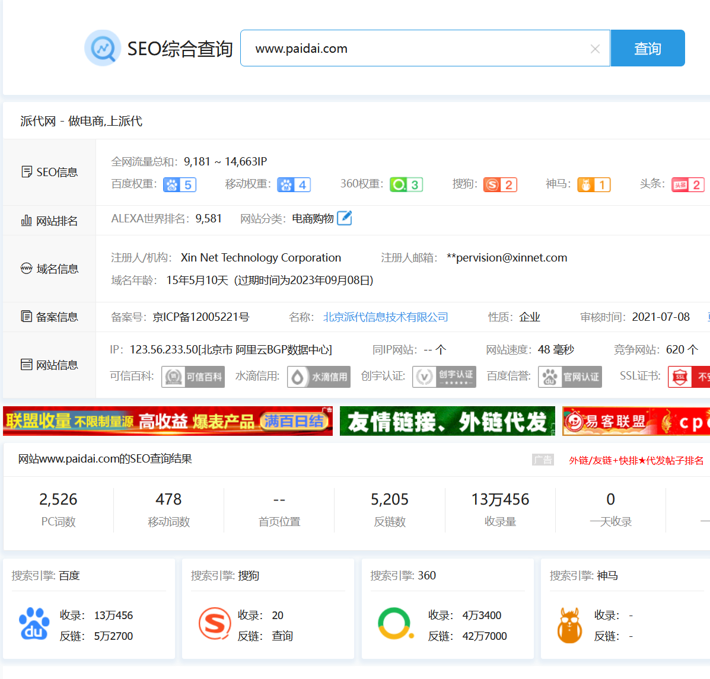Click the SEO信息 section icon
This screenshot has width=710, height=679.
[27, 172]
